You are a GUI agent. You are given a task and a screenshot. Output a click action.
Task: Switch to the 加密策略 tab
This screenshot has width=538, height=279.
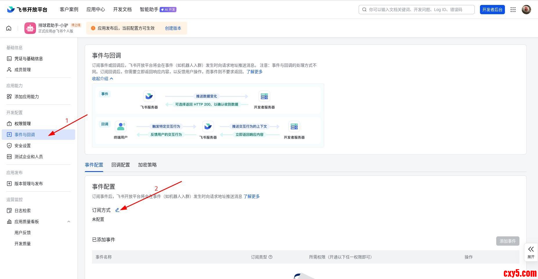tap(147, 165)
